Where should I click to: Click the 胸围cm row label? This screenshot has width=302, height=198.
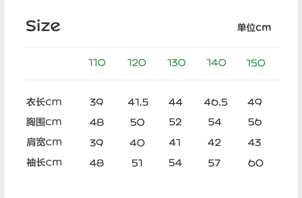[44, 122]
